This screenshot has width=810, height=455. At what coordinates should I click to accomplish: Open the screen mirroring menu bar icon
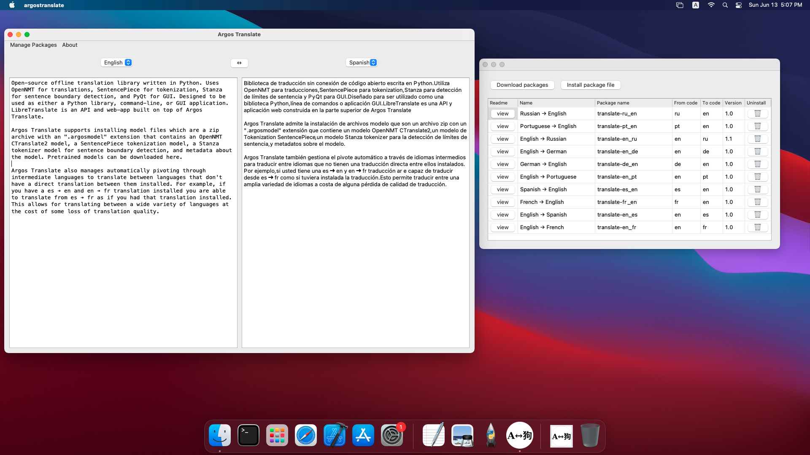pos(680,5)
